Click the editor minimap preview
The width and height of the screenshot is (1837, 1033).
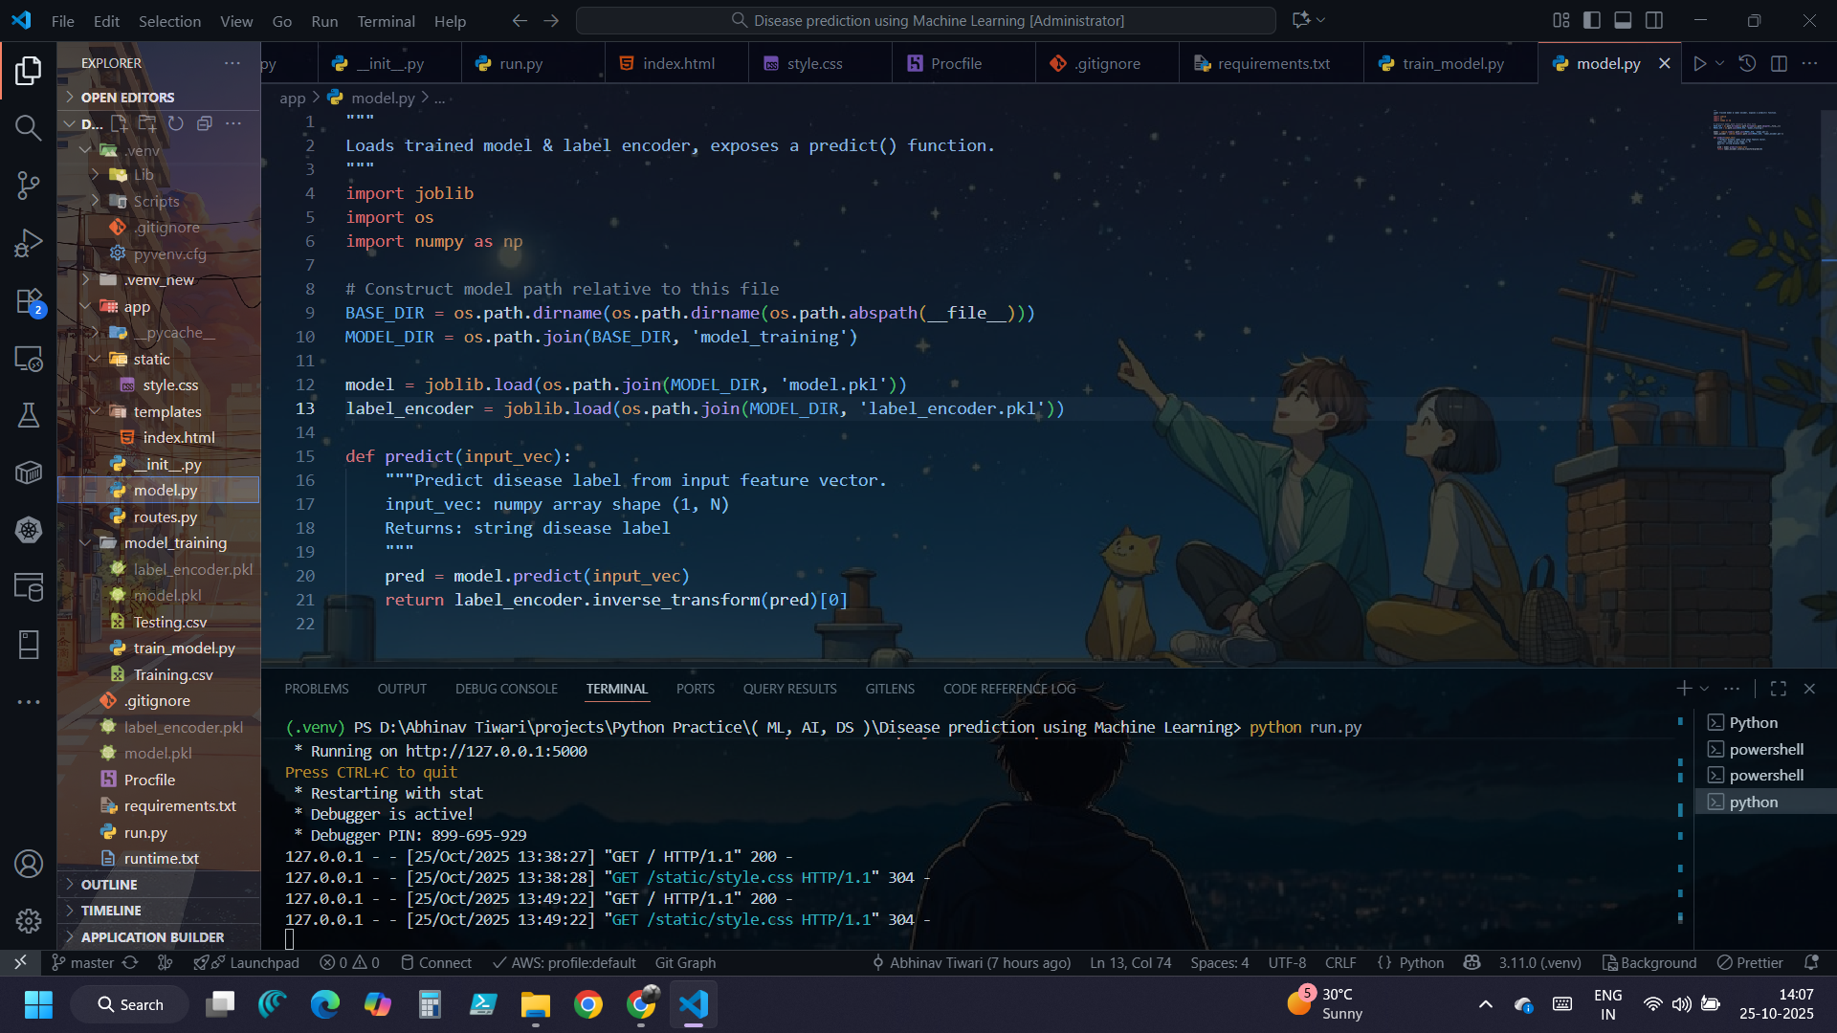[x=1747, y=131]
